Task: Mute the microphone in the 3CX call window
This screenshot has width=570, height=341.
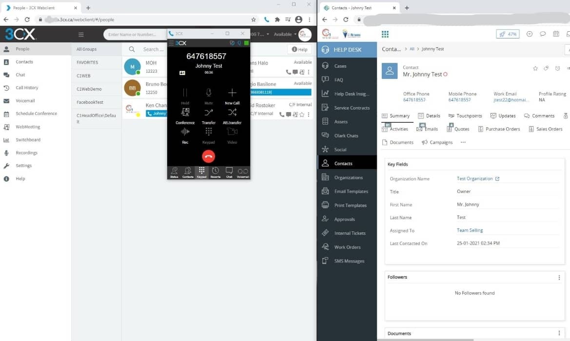Action: click(209, 96)
